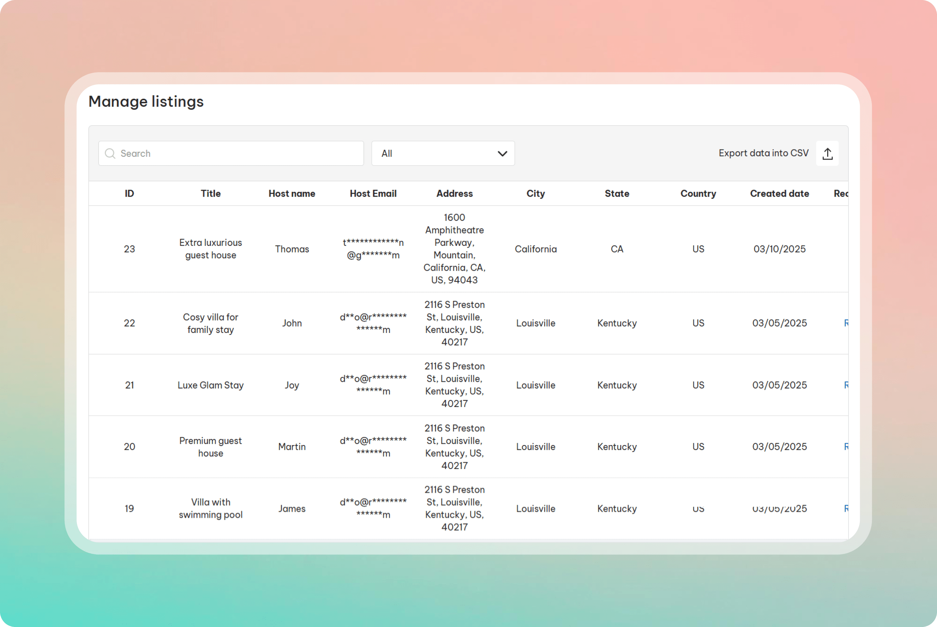The height and width of the screenshot is (627, 937).
Task: Click the search magnifier icon
Action: click(110, 154)
